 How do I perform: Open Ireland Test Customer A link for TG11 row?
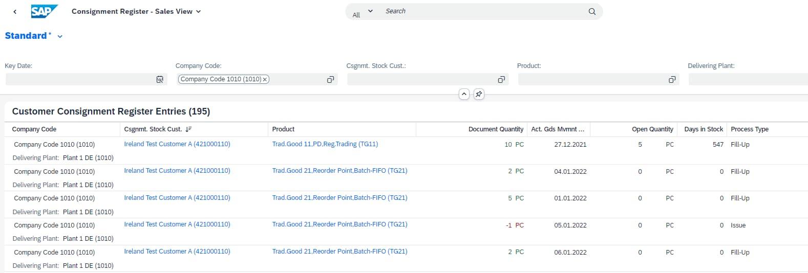pyautogui.click(x=177, y=144)
